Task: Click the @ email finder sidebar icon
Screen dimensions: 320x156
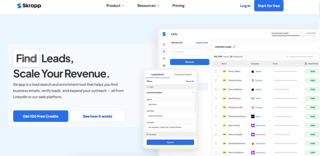Action: point(164,66)
